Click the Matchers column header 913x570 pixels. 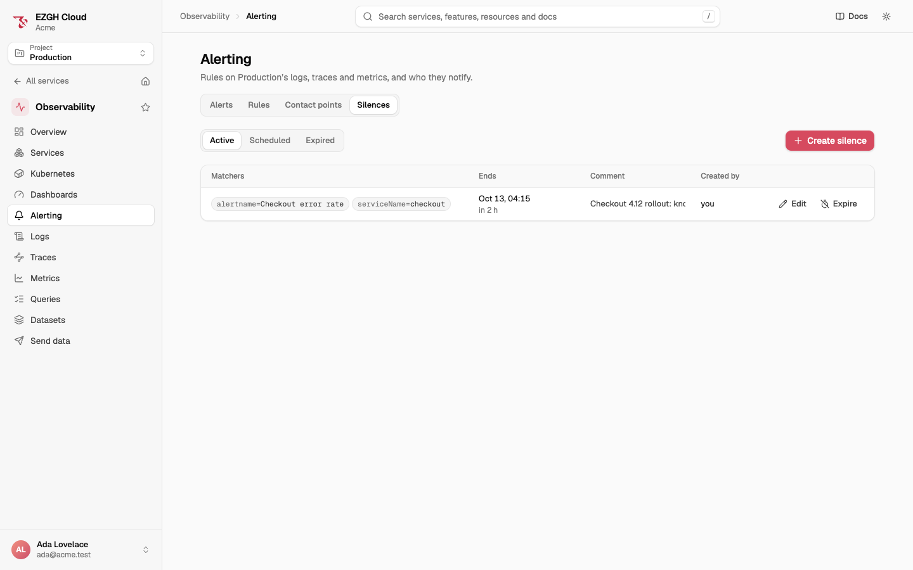(228, 176)
